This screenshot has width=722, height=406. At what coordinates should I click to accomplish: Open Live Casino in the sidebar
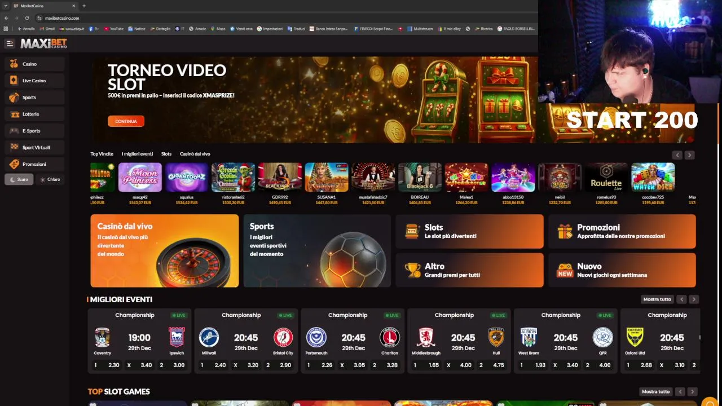(34, 81)
